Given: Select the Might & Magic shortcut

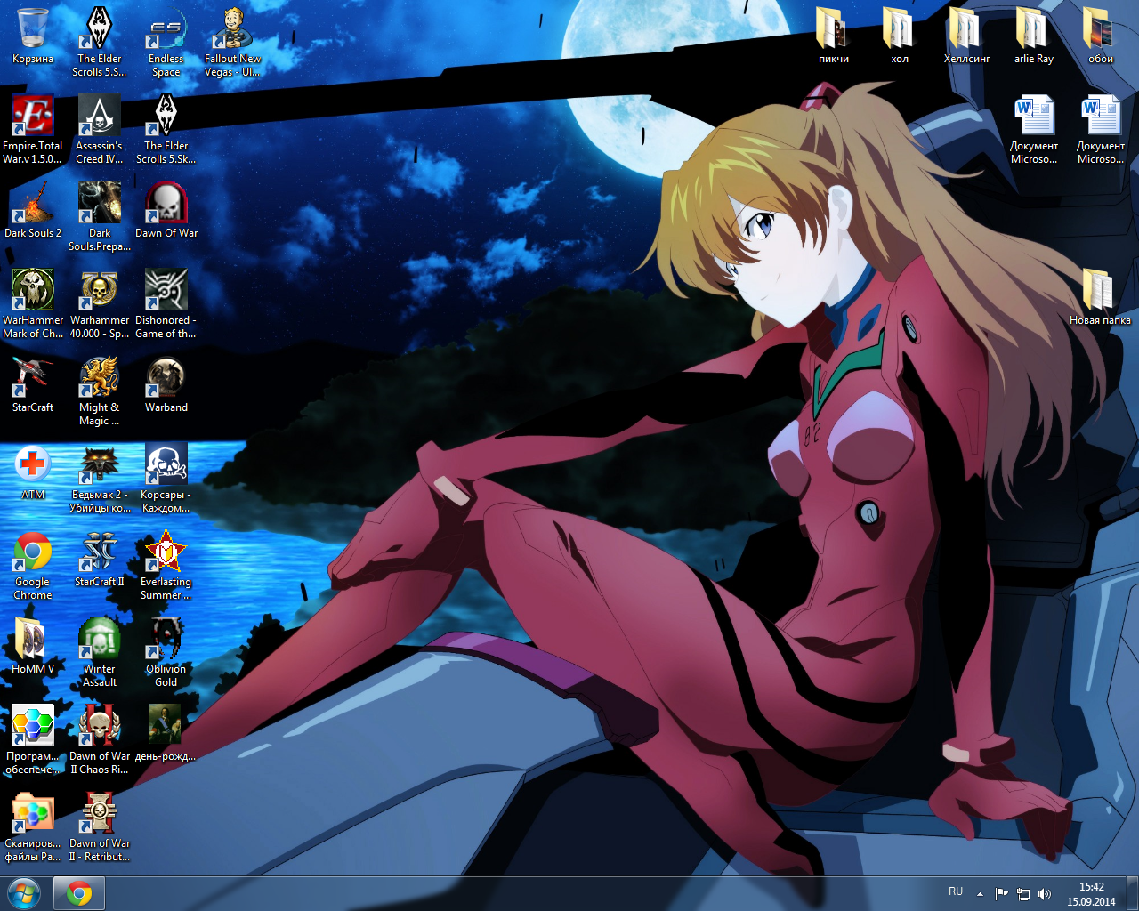Looking at the screenshot, I should click(x=99, y=391).
